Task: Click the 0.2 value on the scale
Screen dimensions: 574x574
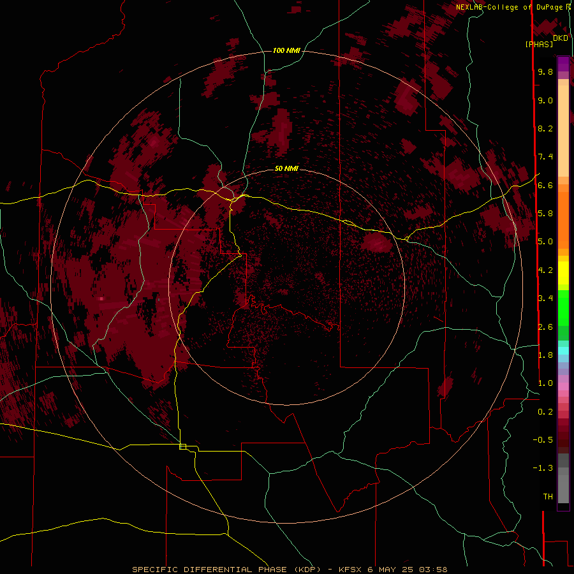Action: pos(545,412)
